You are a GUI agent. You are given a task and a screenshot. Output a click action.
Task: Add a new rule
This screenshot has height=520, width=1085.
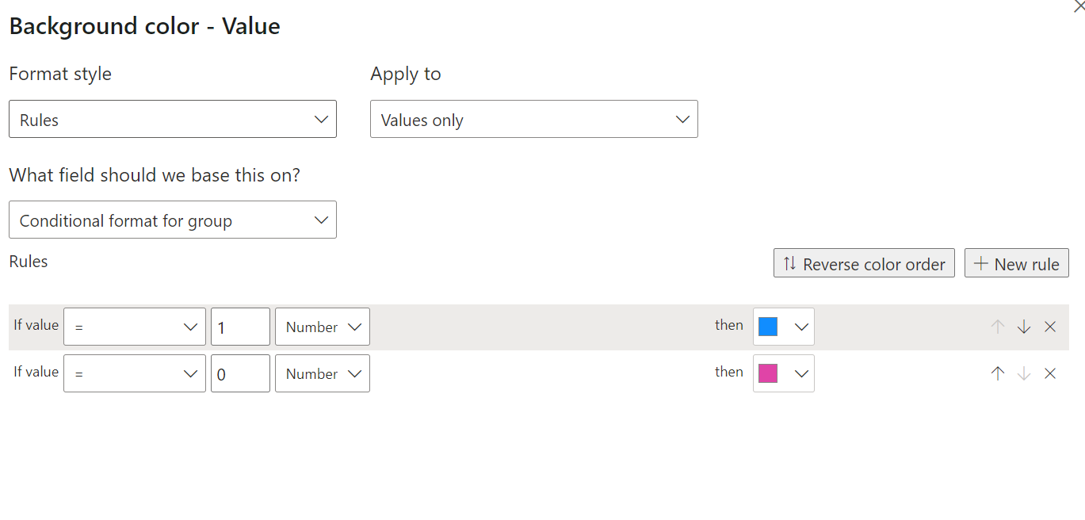click(1017, 262)
